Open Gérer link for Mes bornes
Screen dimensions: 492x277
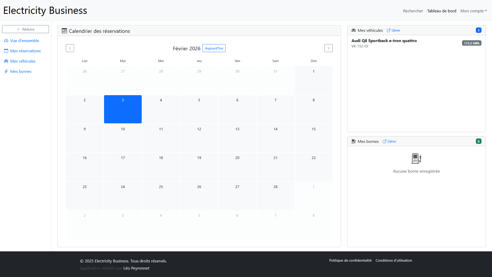(x=389, y=142)
